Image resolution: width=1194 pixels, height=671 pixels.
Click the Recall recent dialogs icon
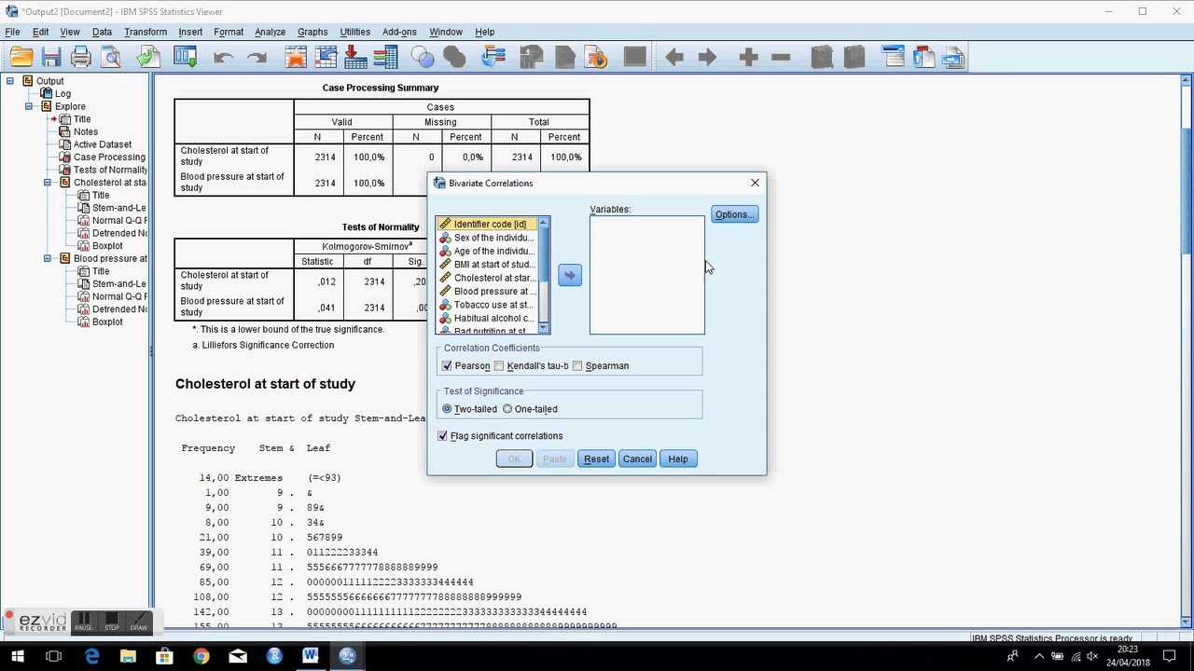click(186, 58)
